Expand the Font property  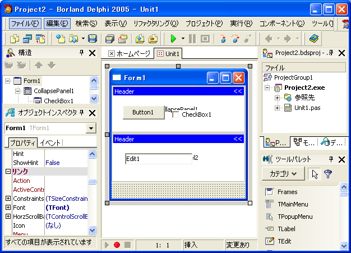click(x=8, y=208)
